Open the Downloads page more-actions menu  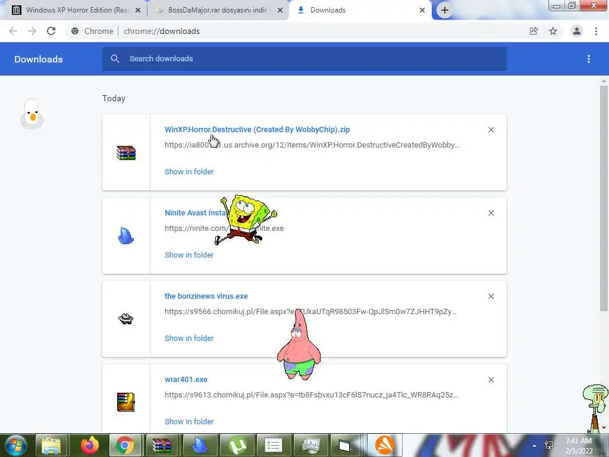[x=589, y=59]
